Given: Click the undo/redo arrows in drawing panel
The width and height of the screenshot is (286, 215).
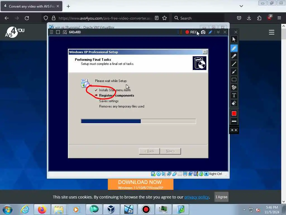Looking at the screenshot, I should (x=234, y=130).
